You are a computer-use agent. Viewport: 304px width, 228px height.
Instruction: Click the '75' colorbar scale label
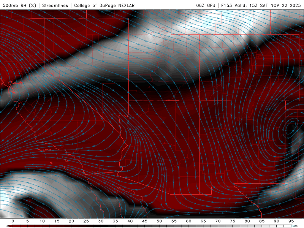(x=233, y=221)
